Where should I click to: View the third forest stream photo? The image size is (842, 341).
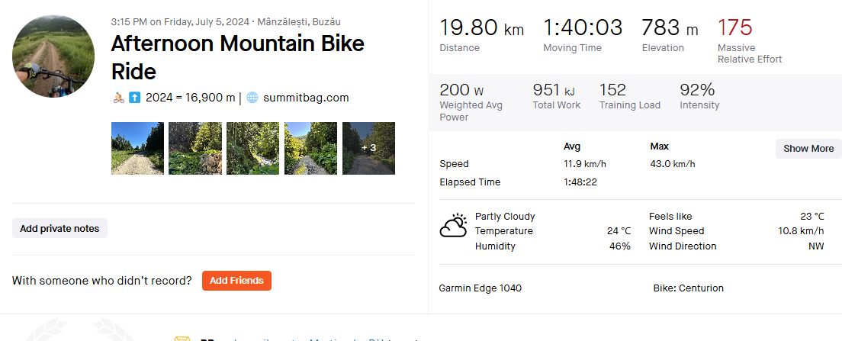[253, 148]
